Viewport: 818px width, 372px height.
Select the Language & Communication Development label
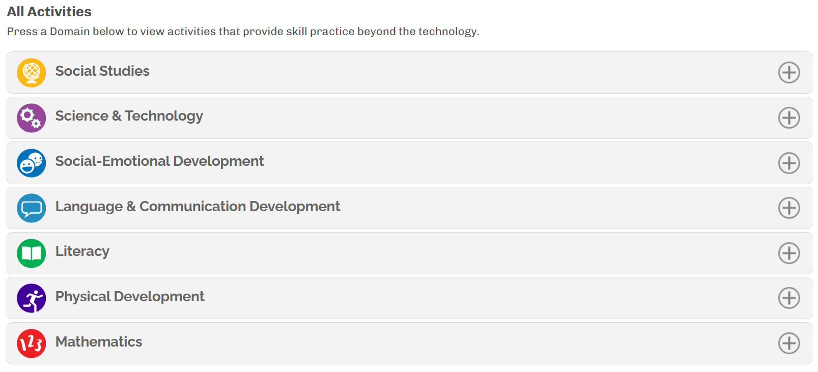pyautogui.click(x=198, y=207)
